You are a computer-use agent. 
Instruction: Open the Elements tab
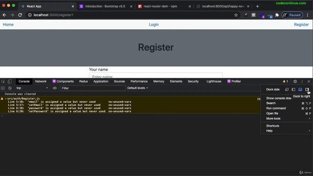pyautogui.click(x=176, y=82)
